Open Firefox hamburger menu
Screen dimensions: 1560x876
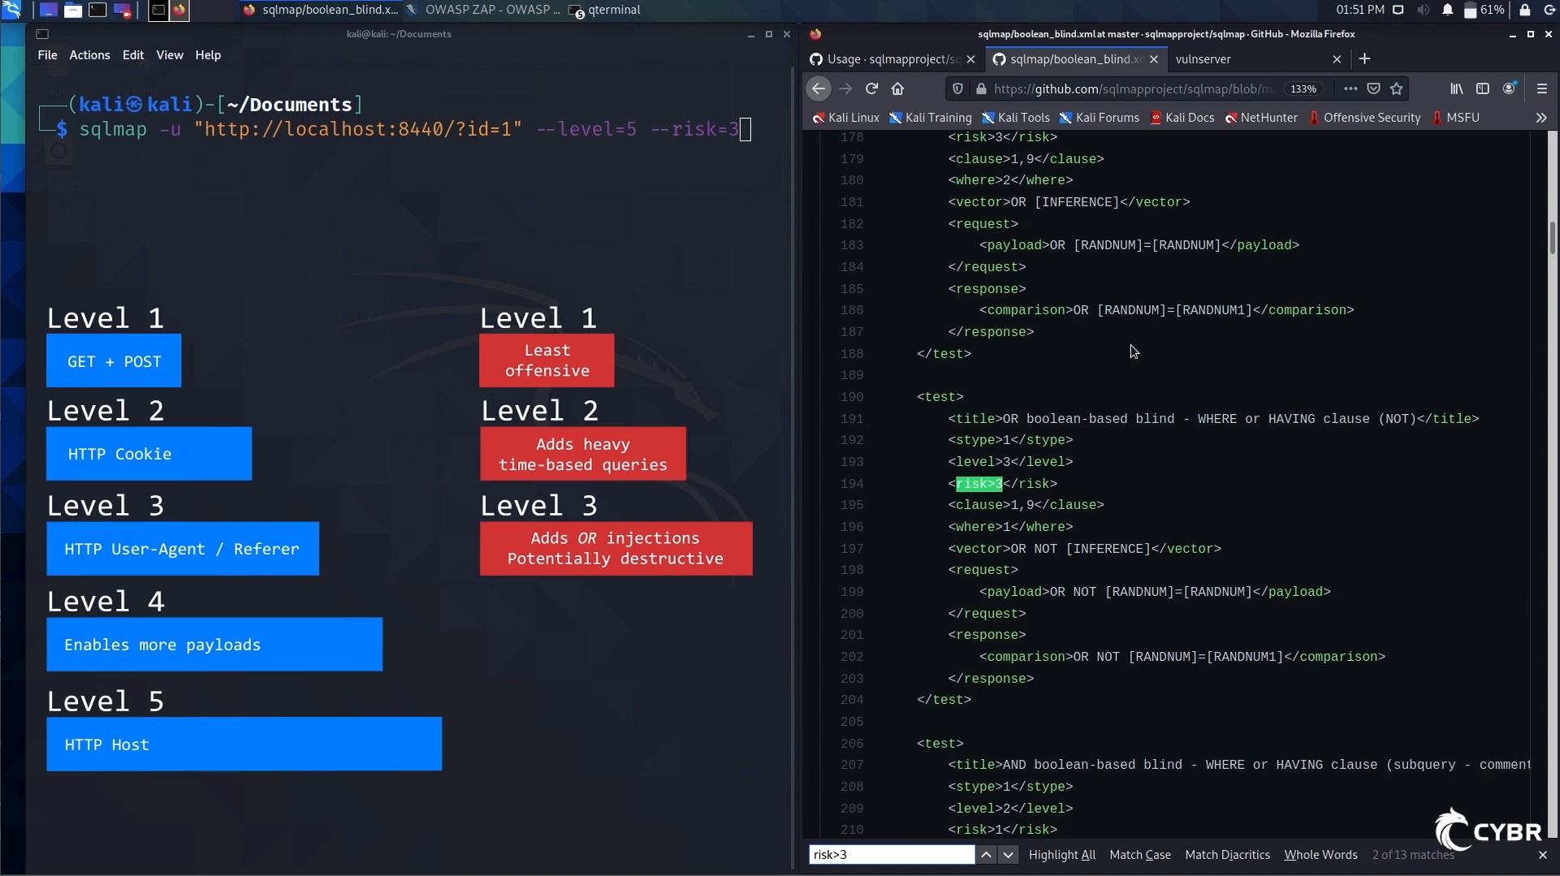pos(1542,88)
